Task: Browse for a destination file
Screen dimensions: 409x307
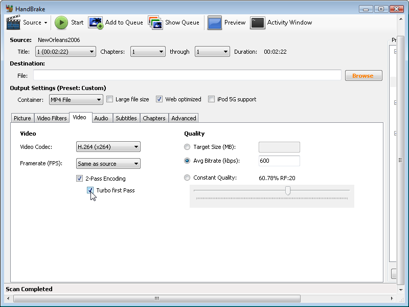Action: coord(363,75)
